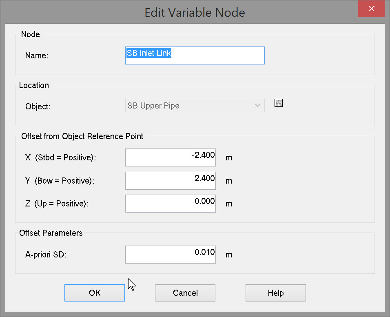Click the A-priori SD field showing 0.010

170,255
